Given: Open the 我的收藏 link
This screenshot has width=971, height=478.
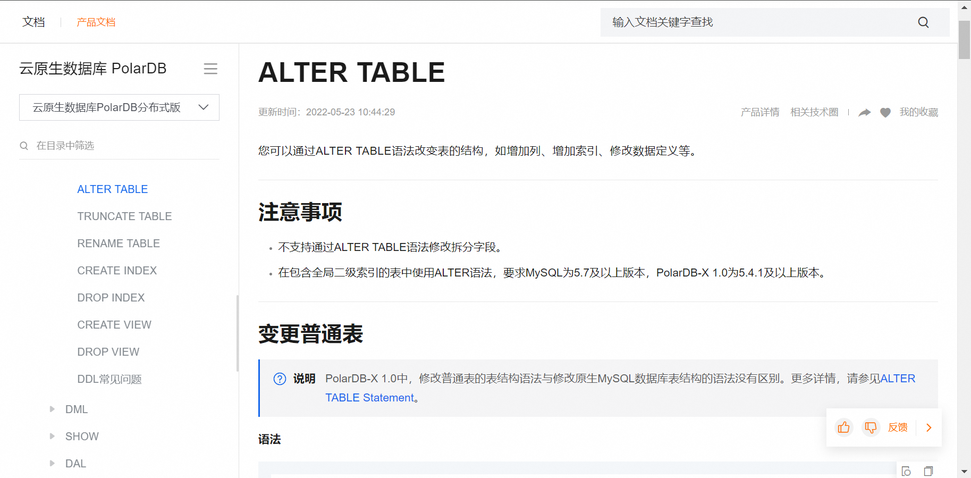Looking at the screenshot, I should (x=919, y=112).
